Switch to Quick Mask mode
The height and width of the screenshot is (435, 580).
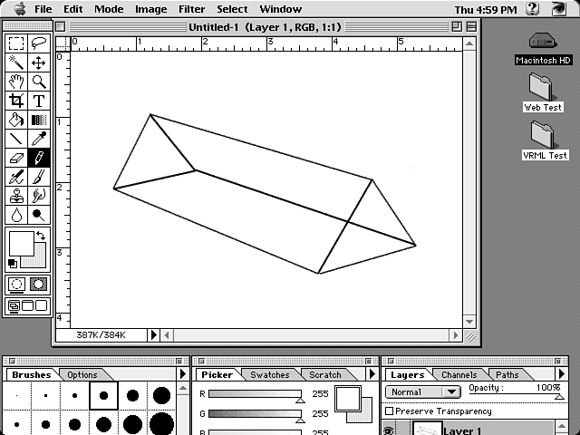pyautogui.click(x=39, y=285)
